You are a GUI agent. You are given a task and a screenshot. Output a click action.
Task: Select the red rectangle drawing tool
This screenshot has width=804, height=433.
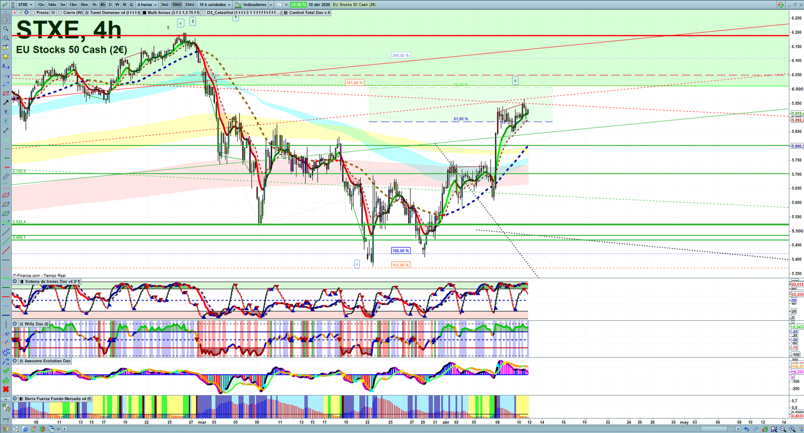(x=6, y=94)
